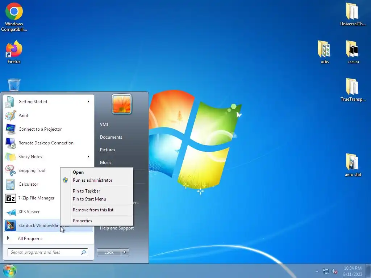Screen dimensions: 371x278
Task: Click the shield icon beside Run as administrator
Action: [65, 180]
